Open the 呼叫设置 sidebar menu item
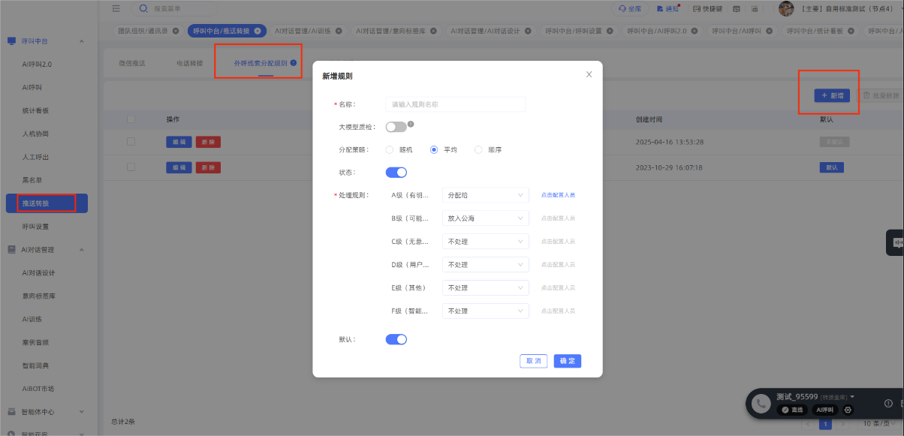 35,226
